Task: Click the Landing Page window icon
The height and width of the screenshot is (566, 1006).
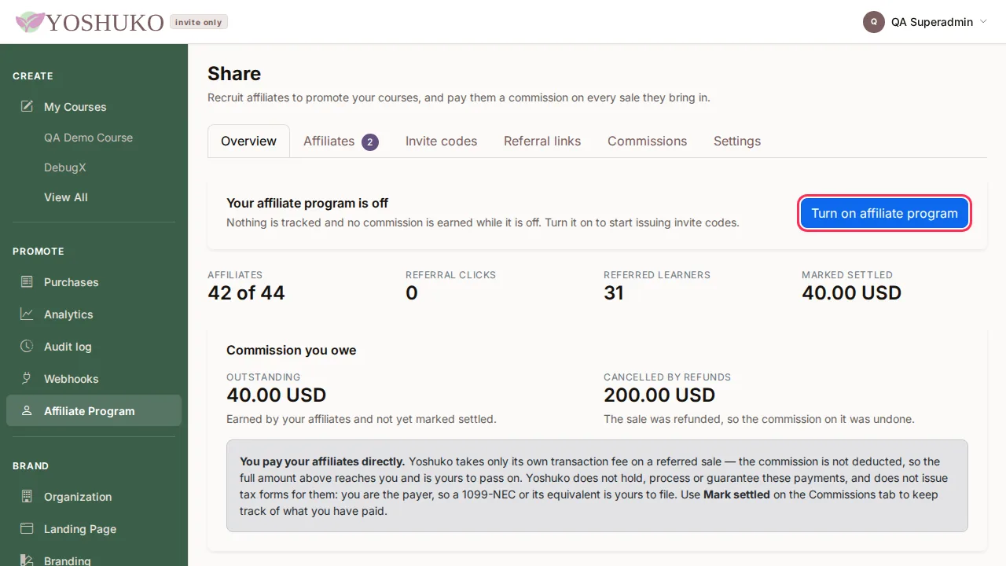Action: (27, 528)
